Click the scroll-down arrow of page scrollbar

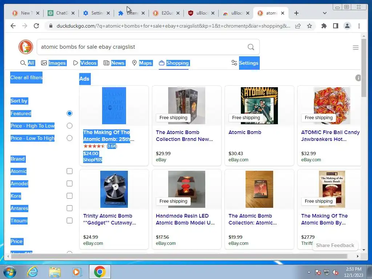(364, 250)
